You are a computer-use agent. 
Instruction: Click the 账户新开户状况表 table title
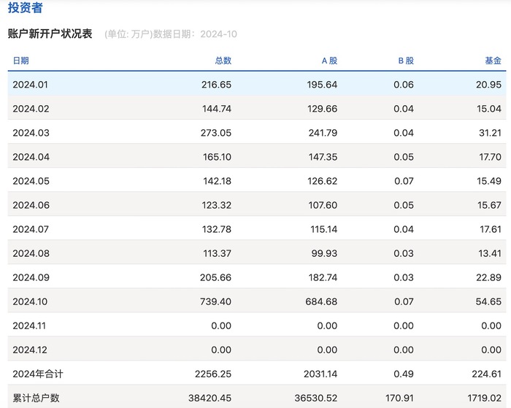coord(50,34)
